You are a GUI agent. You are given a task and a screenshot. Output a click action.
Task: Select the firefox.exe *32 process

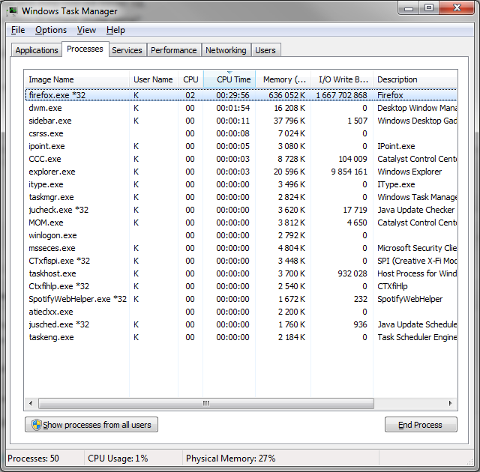coord(241,95)
